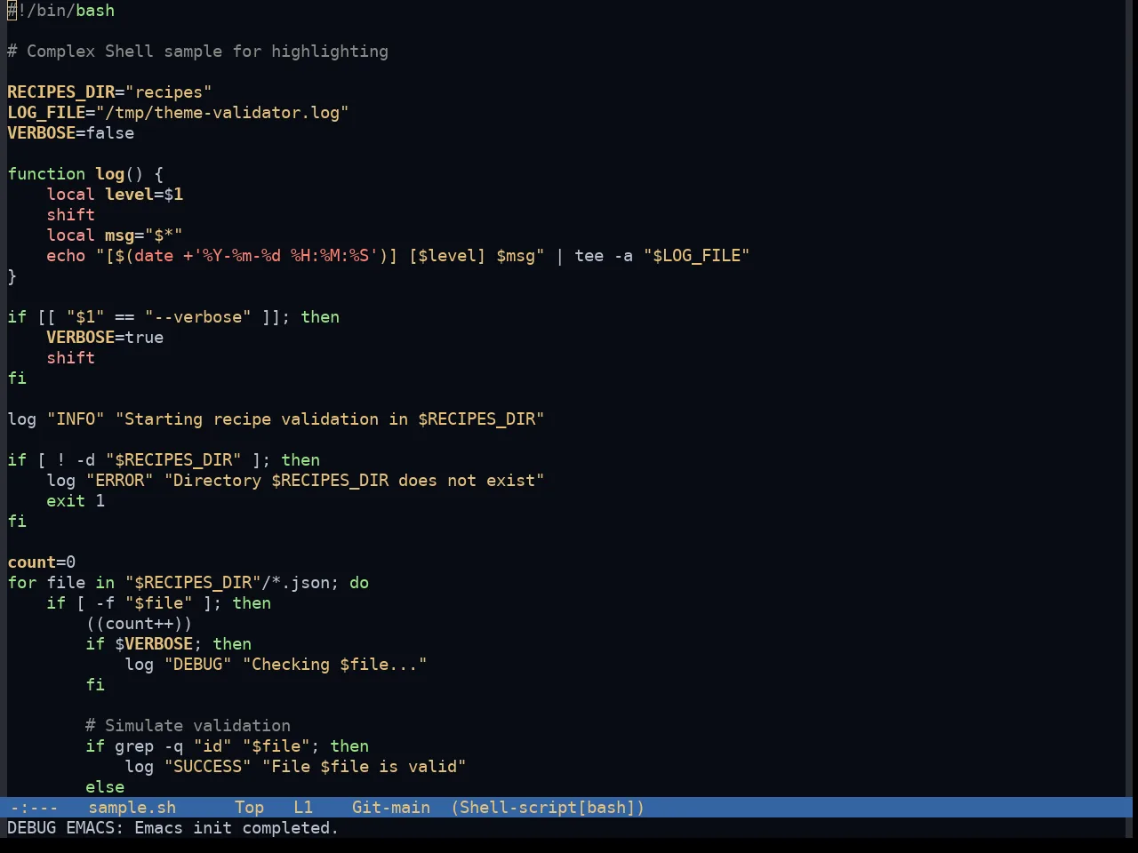The height and width of the screenshot is (853, 1138).
Task: Click the VERBOSE=true line
Action: (x=105, y=338)
